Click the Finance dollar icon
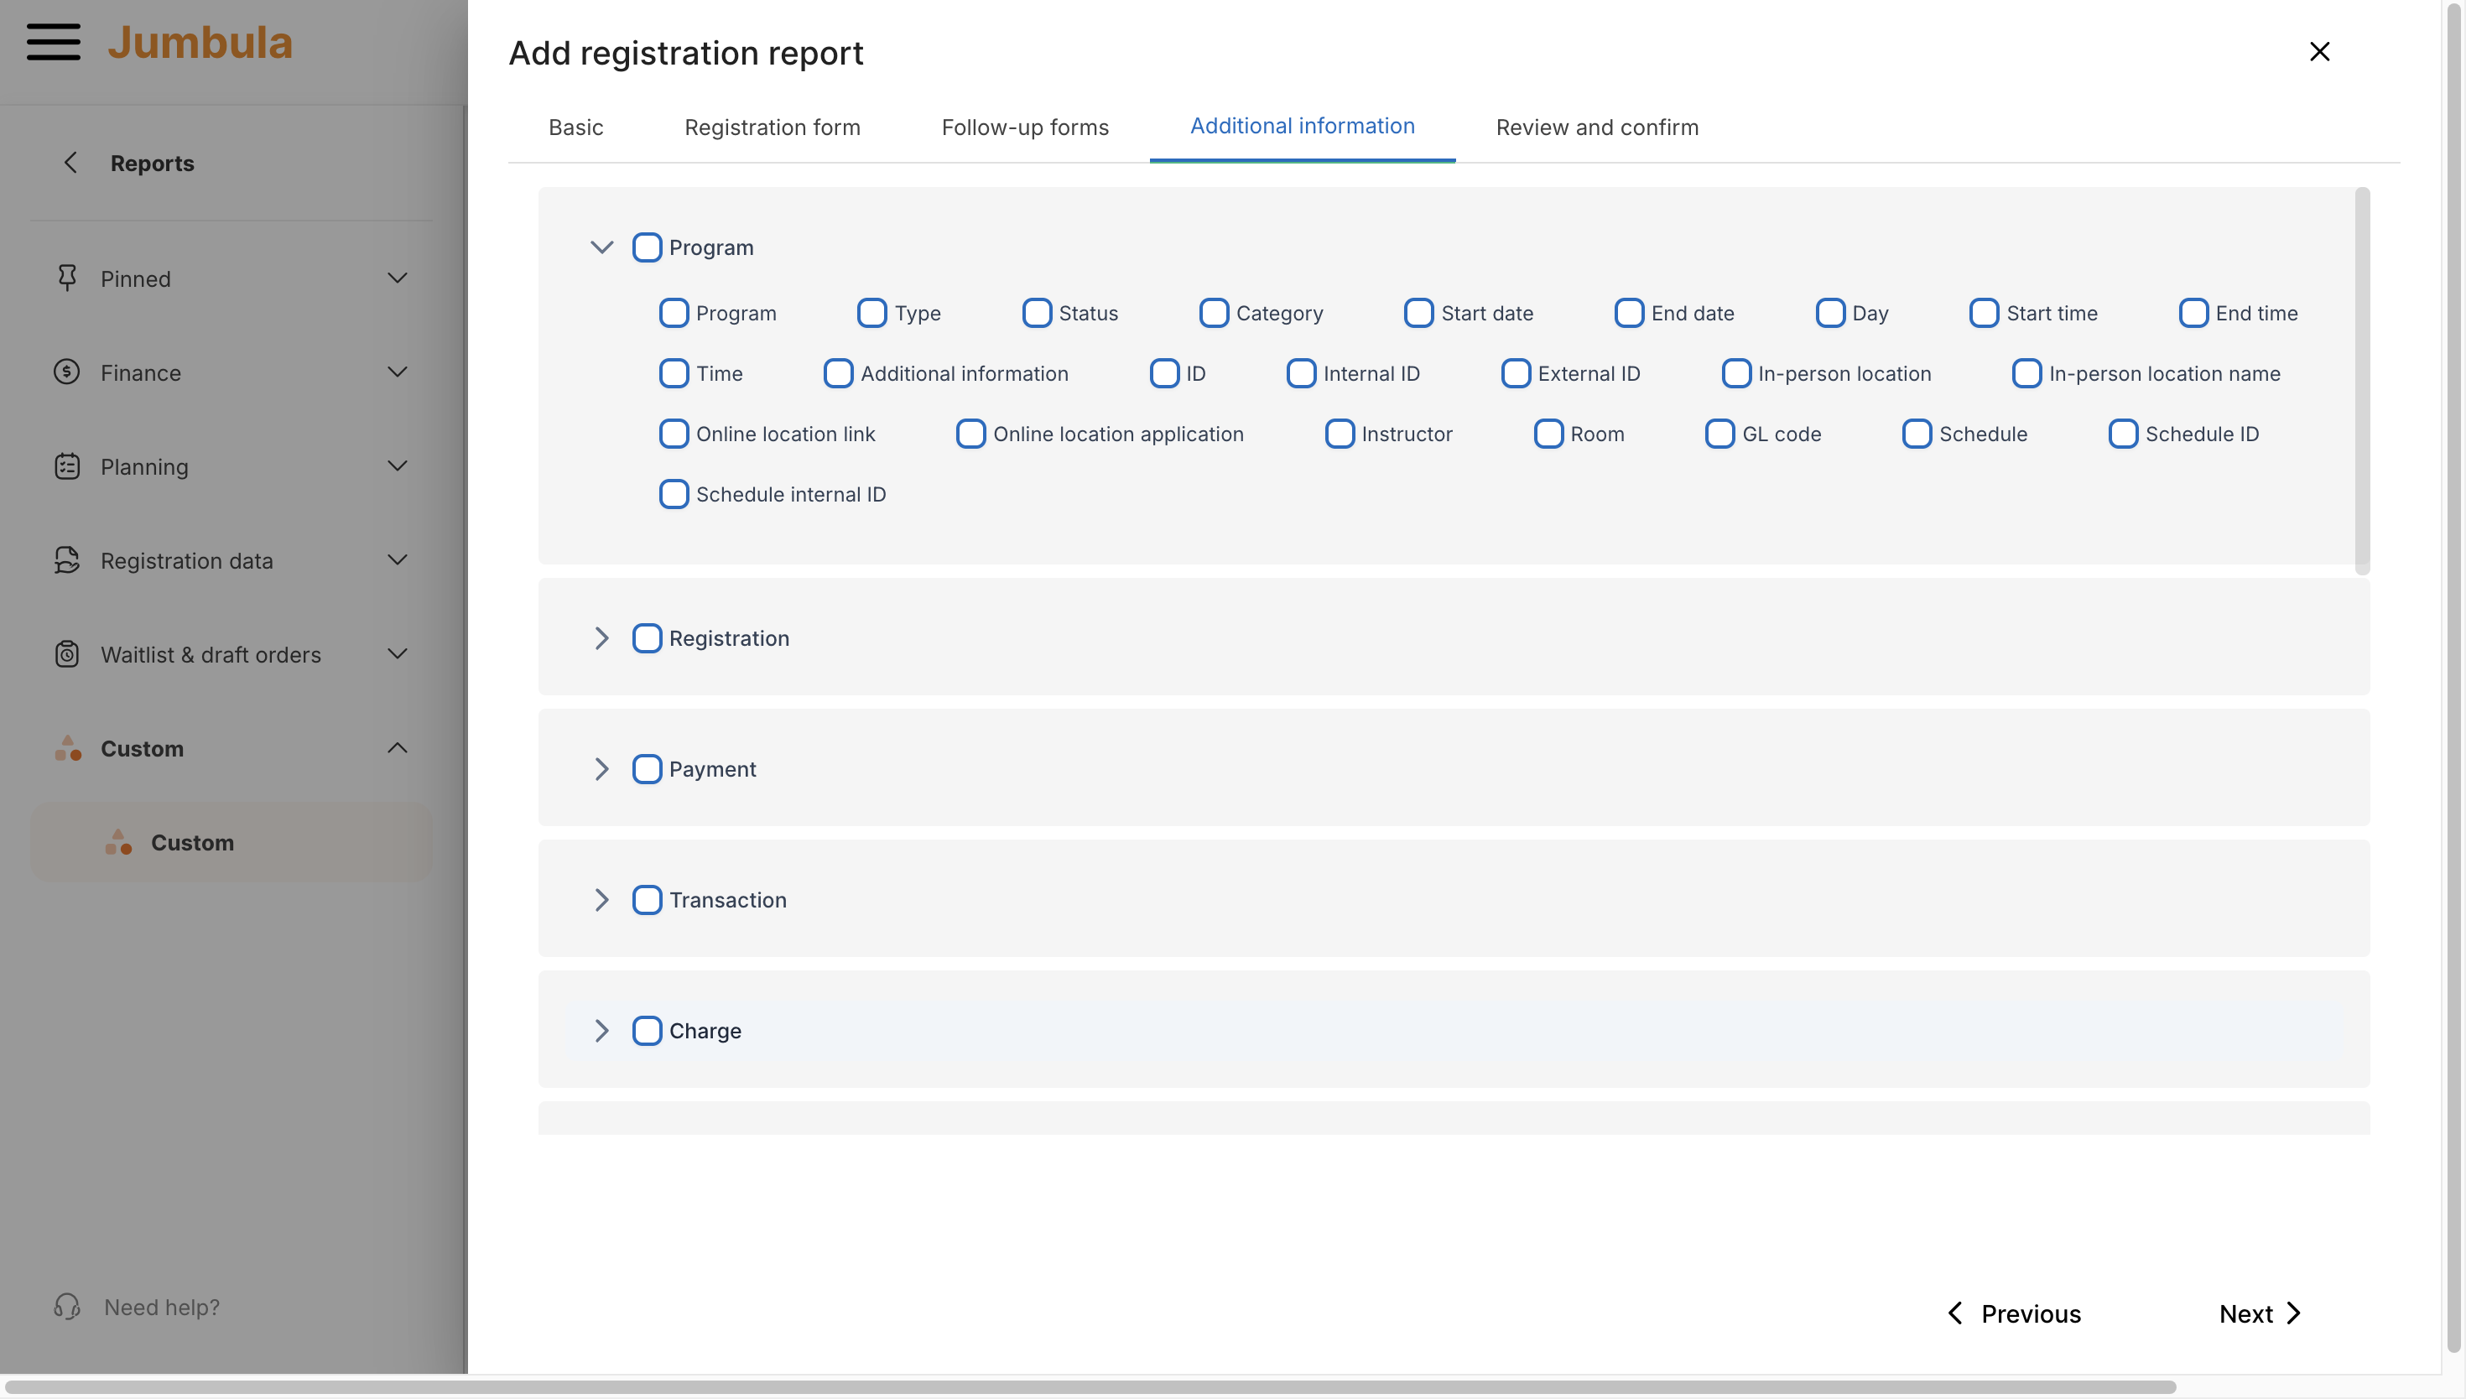The height and width of the screenshot is (1399, 2466). pos(66,372)
